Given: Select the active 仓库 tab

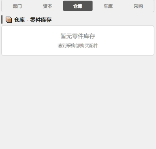Looking at the screenshot, I should pyautogui.click(x=78, y=6).
